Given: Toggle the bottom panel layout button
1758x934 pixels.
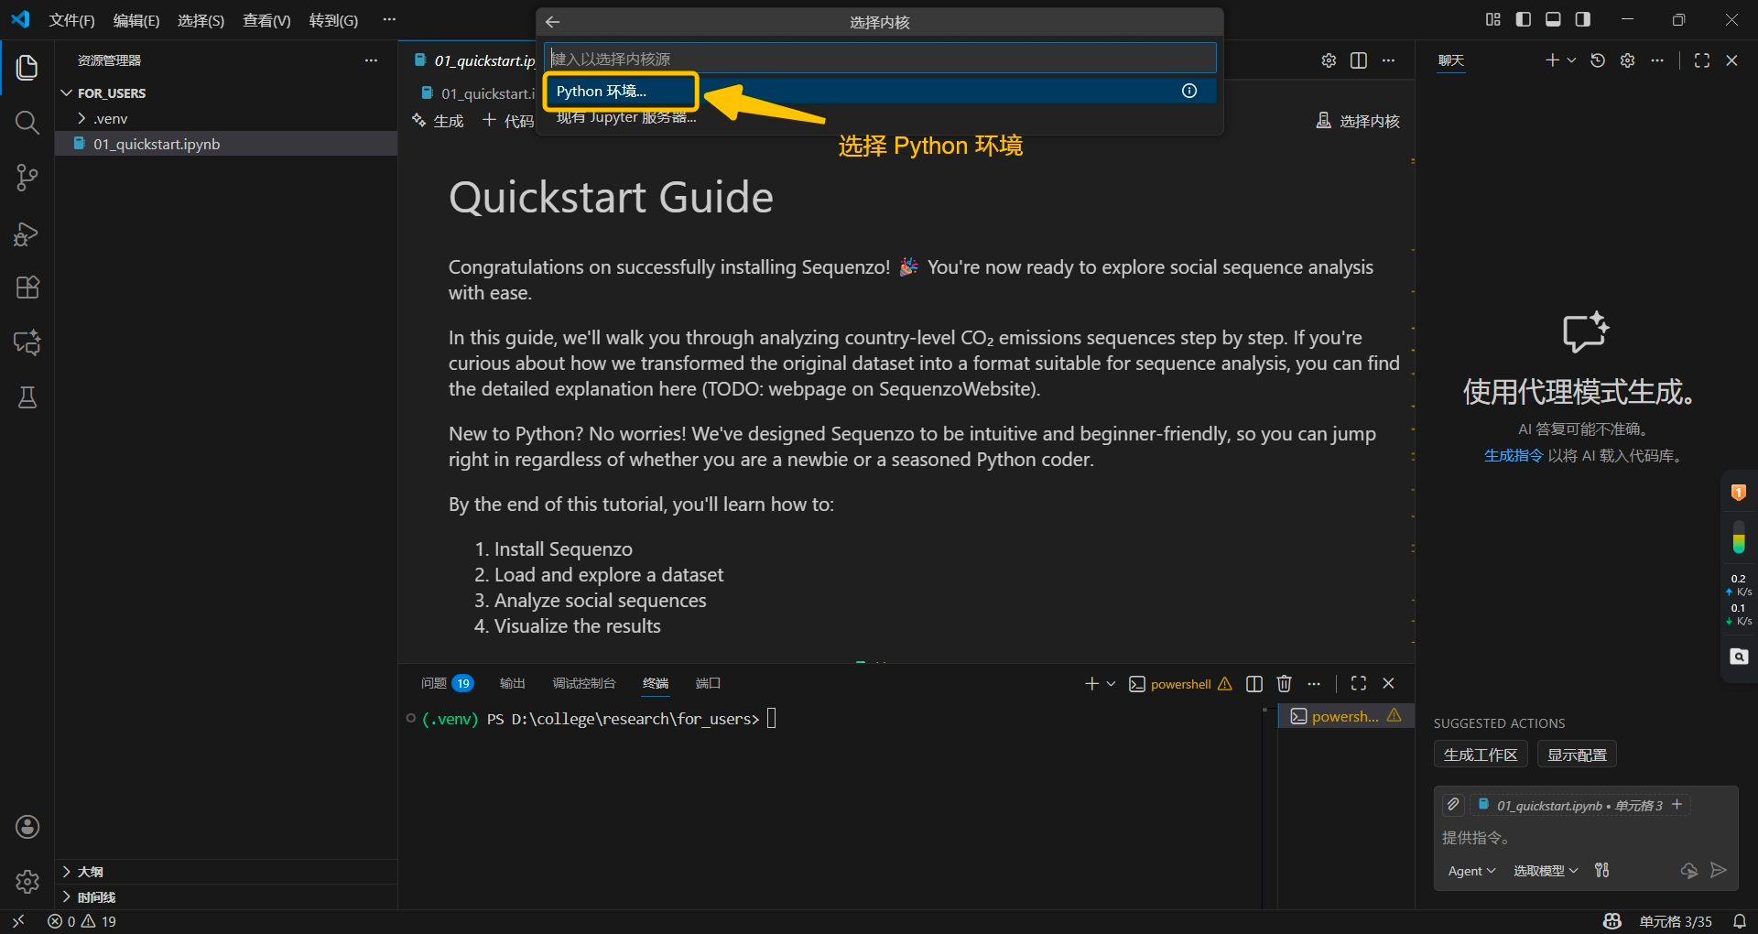Looking at the screenshot, I should [1553, 19].
